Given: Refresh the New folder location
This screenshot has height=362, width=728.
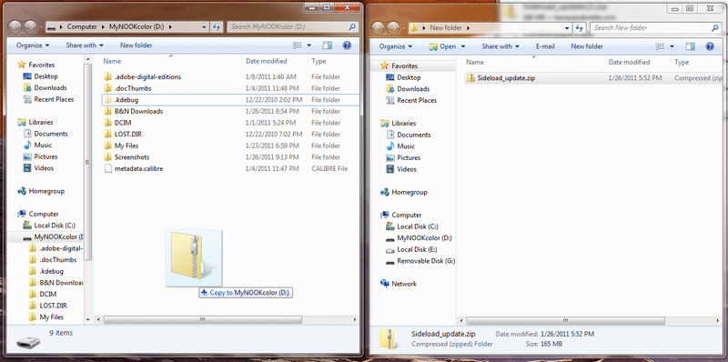Looking at the screenshot, I should point(580,28).
